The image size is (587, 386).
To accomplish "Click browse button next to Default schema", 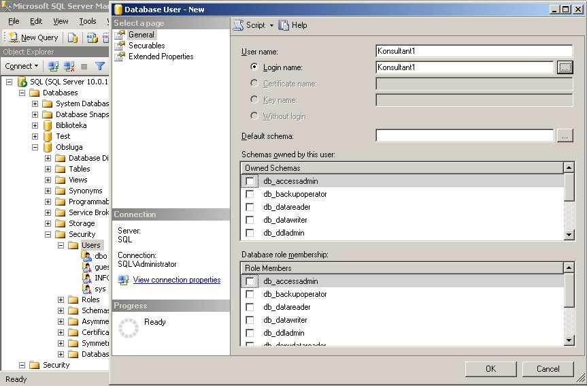I will [565, 135].
